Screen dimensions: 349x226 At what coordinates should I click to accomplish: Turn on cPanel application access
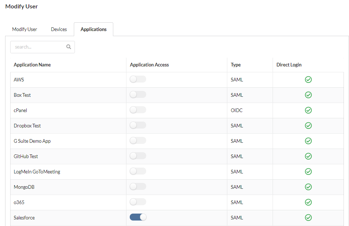[138, 110]
